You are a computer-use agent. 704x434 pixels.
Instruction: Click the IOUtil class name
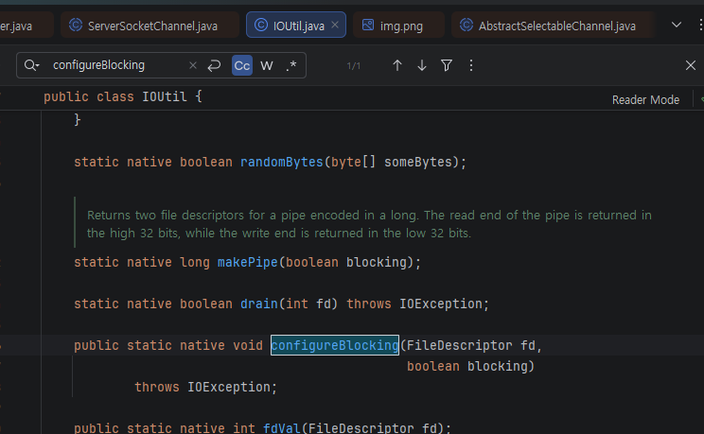(x=165, y=97)
